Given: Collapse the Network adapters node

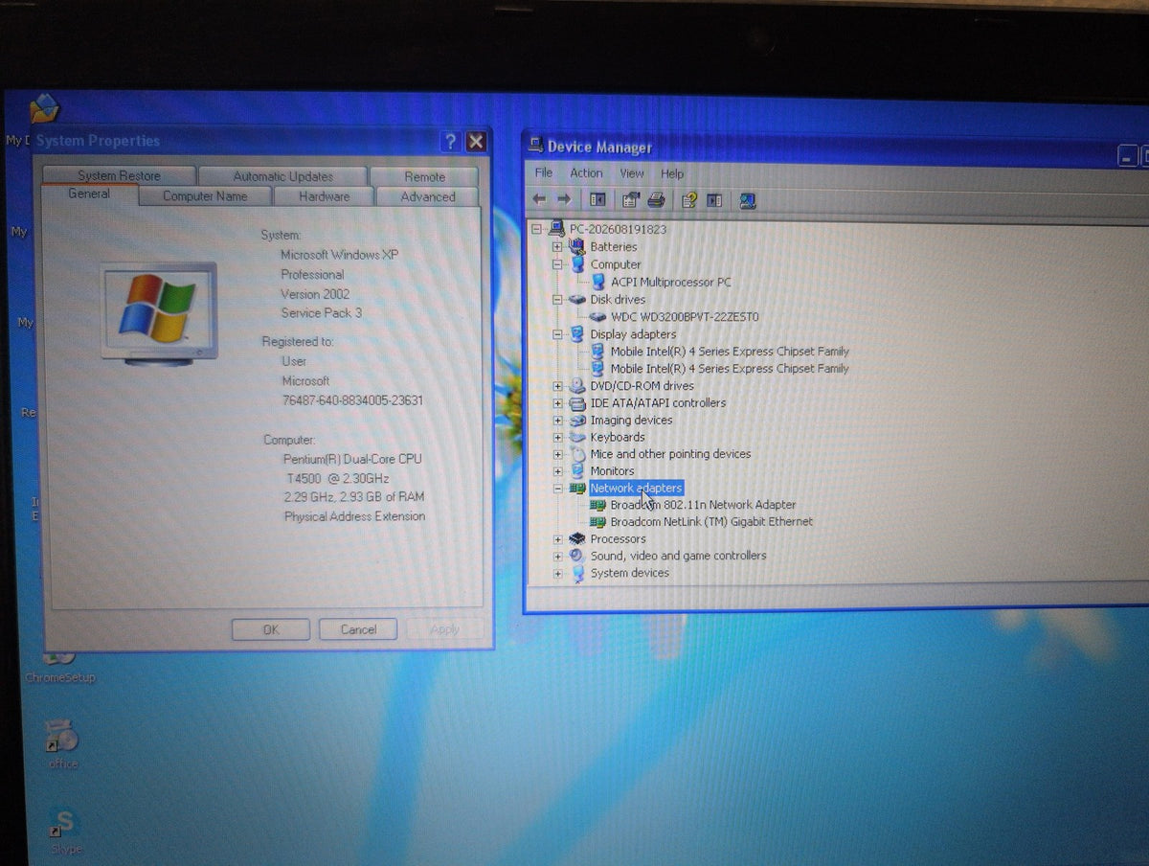Looking at the screenshot, I should point(558,488).
